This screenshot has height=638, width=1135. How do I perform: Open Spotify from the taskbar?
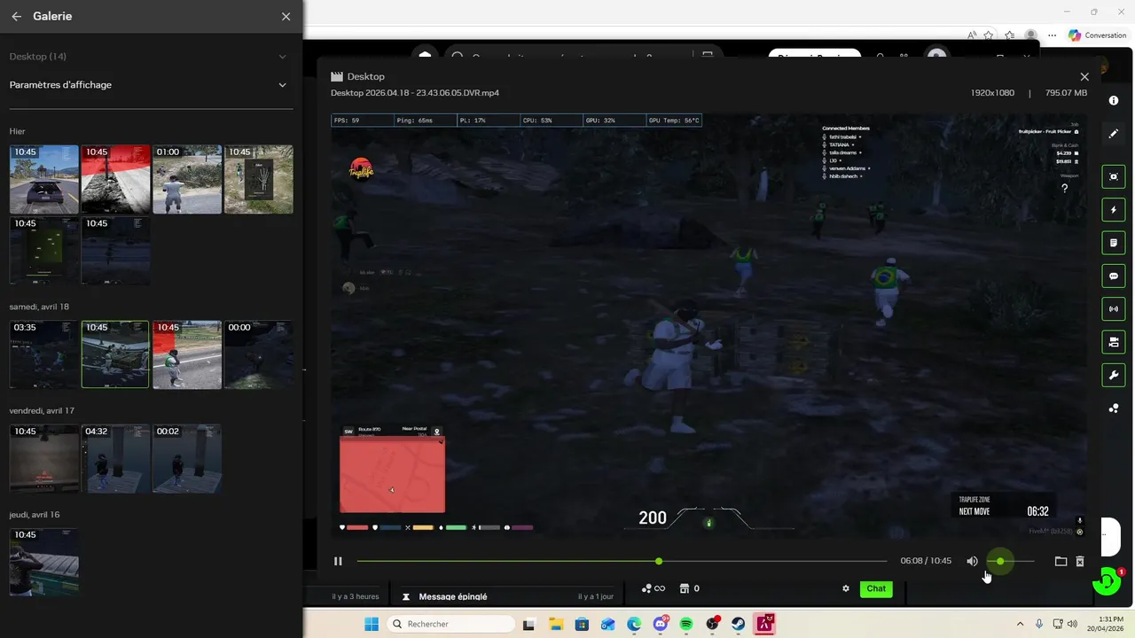(x=686, y=624)
